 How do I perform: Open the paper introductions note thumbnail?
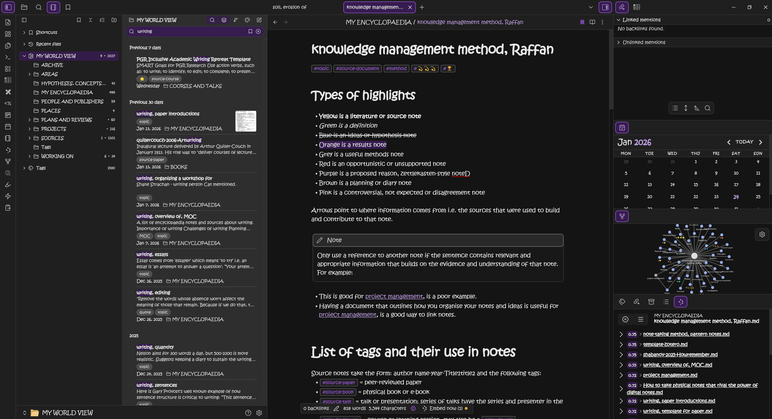[245, 121]
